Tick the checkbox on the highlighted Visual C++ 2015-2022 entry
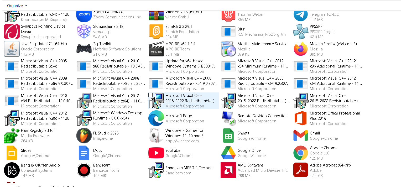The image size is (401, 187). coord(150,95)
